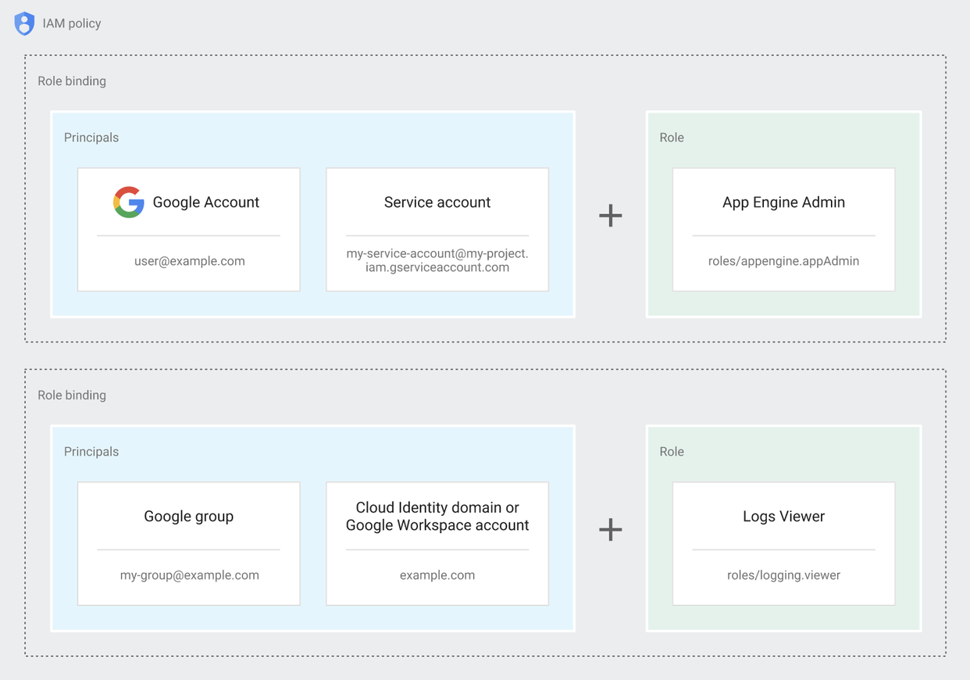Click roles/appengine.appAdmin text
Image resolution: width=970 pixels, height=680 pixels.
coord(783,261)
